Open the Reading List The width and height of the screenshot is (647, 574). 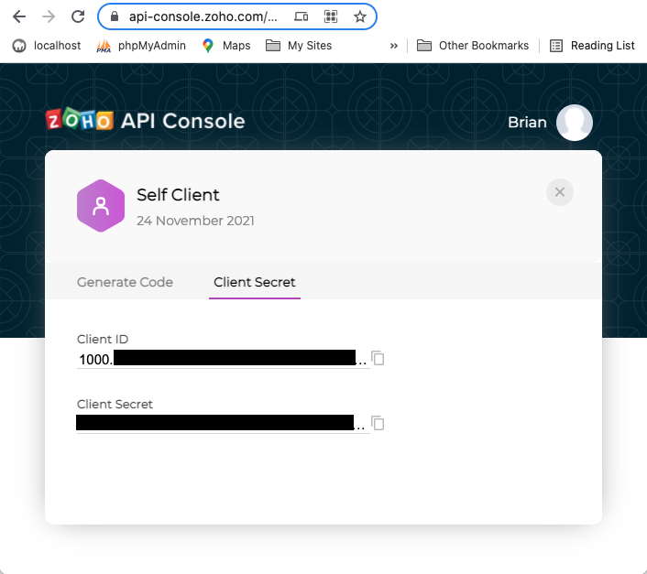tap(592, 46)
